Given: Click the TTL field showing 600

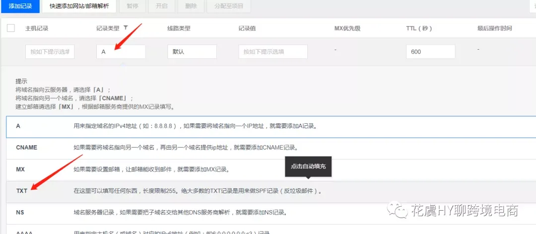Looking at the screenshot, I should 431,52.
